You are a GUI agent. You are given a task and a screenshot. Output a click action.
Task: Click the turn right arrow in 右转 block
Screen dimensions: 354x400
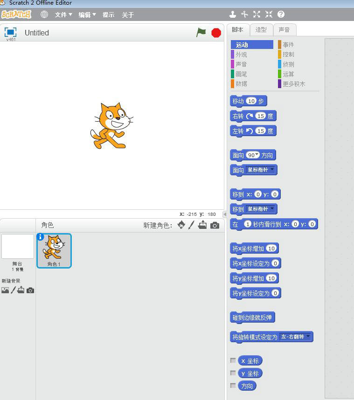[249, 117]
